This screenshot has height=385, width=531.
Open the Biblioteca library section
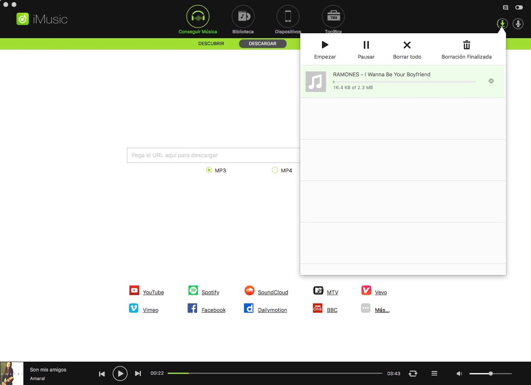coord(243,17)
